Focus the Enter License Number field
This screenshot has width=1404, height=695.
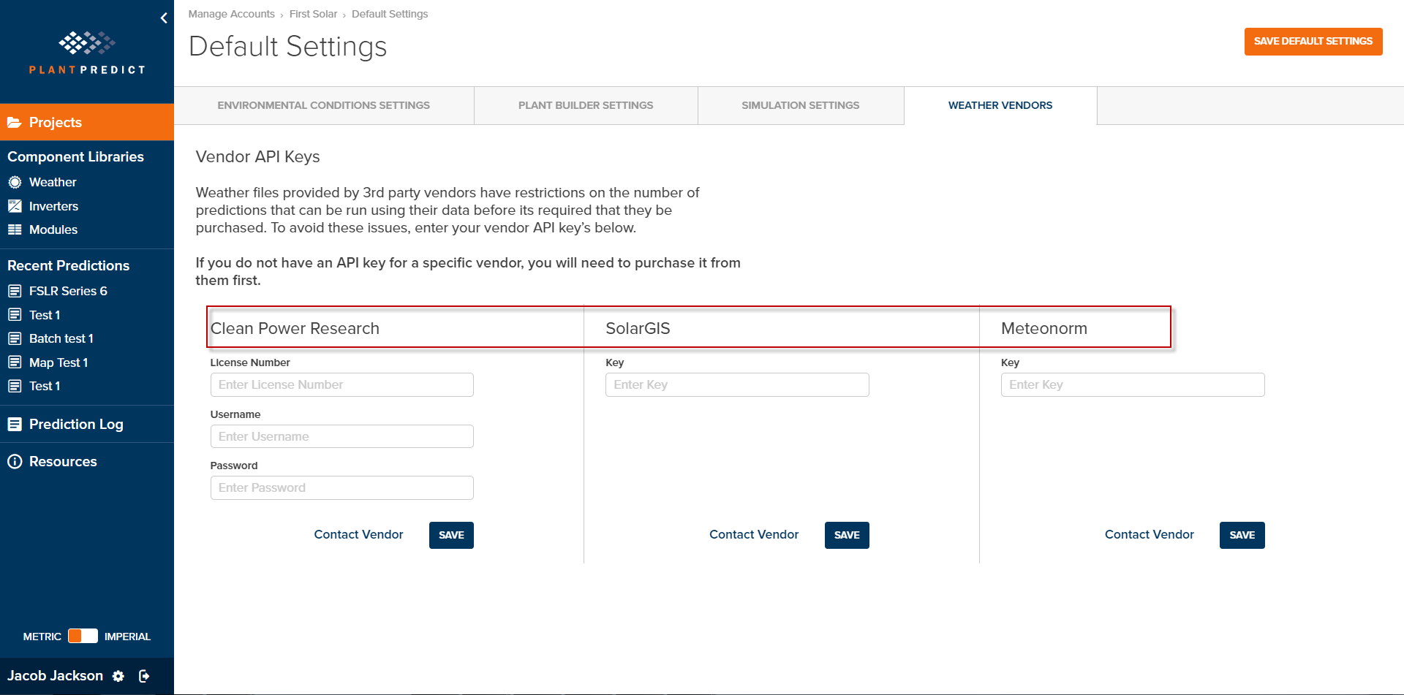[x=341, y=384]
